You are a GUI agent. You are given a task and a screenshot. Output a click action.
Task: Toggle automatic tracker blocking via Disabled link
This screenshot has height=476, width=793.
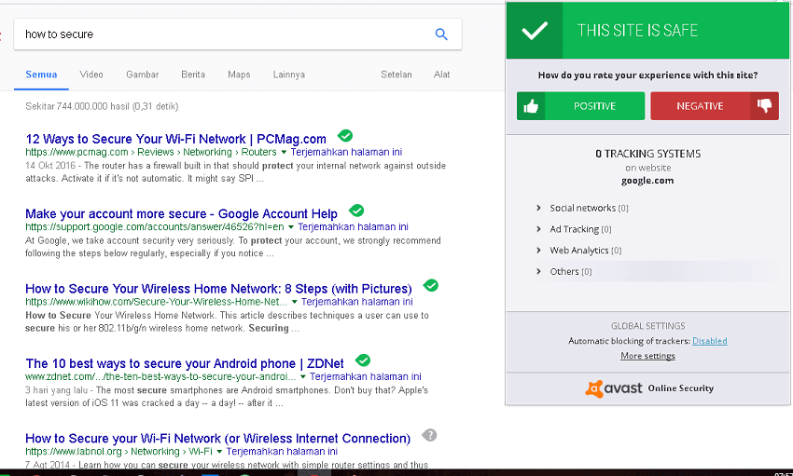tap(709, 341)
